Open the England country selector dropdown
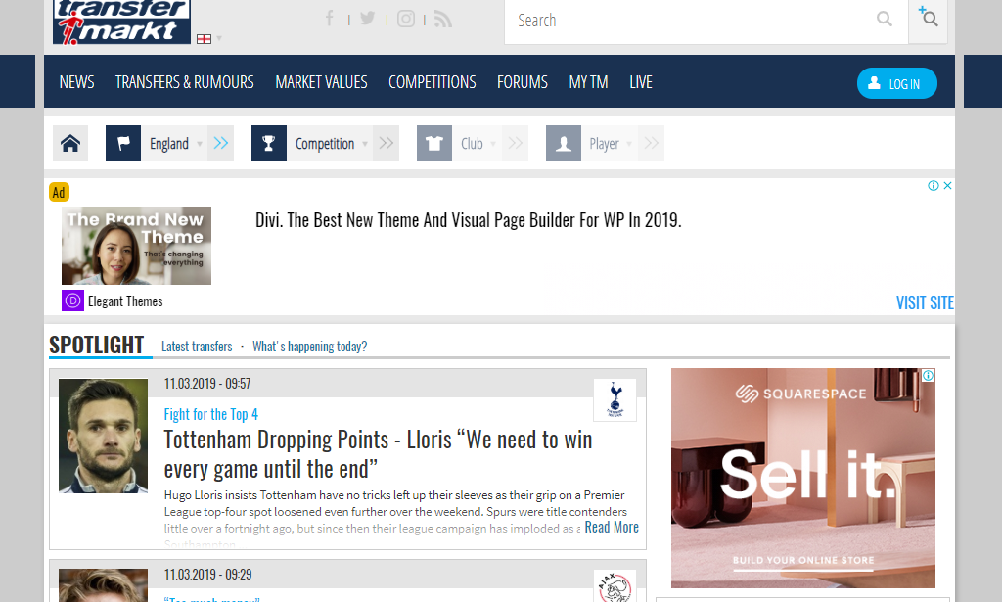Viewport: 1002px width, 603px height. tap(200, 142)
